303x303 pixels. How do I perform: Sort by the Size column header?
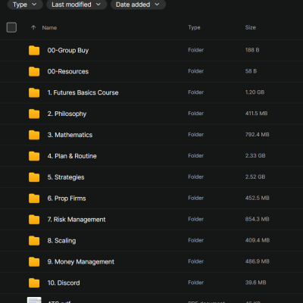[x=250, y=27]
